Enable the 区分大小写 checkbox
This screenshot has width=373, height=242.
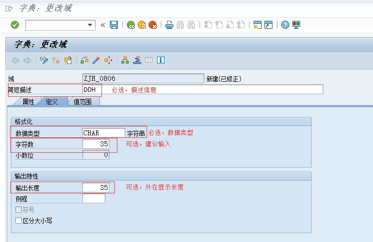18,221
